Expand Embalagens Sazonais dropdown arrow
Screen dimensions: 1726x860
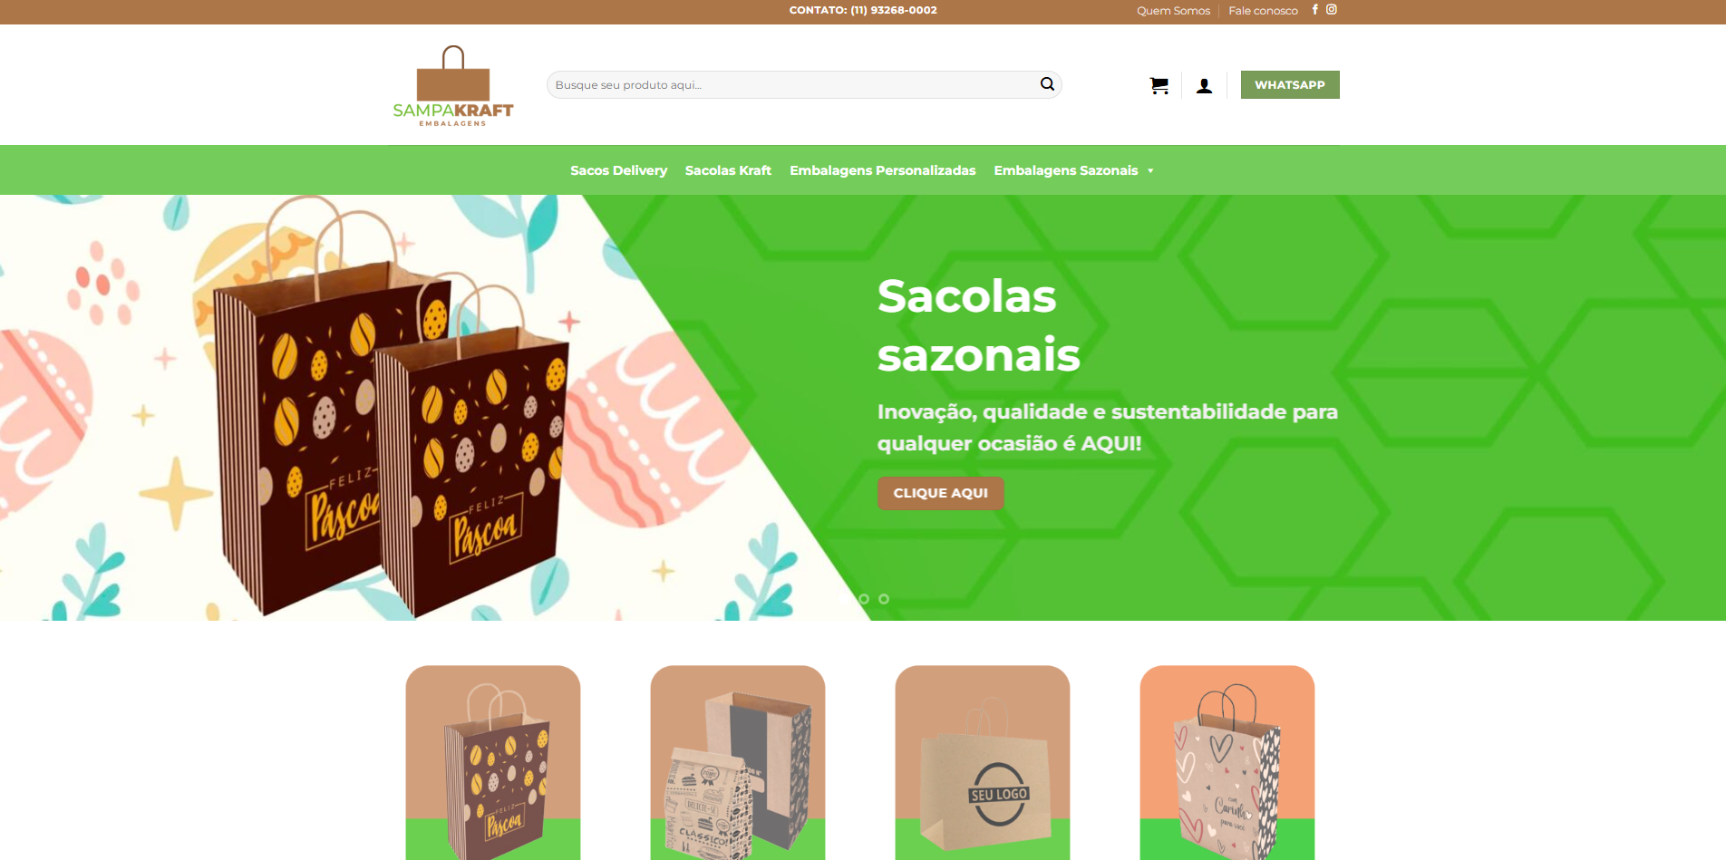click(1150, 170)
